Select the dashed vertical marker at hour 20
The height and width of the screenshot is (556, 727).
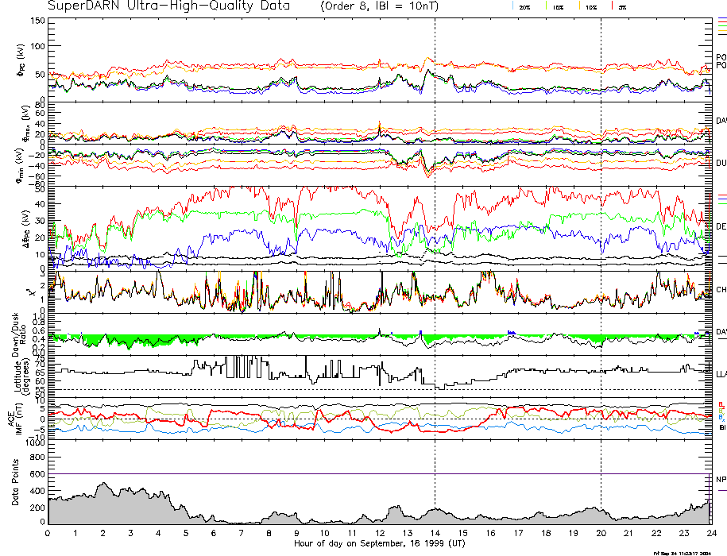click(601, 238)
